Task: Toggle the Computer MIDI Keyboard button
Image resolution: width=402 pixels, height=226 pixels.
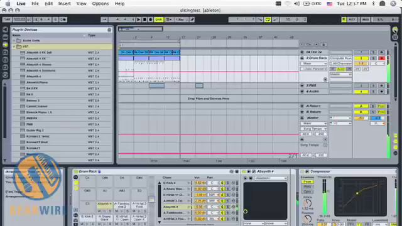Action: [x=344, y=19]
